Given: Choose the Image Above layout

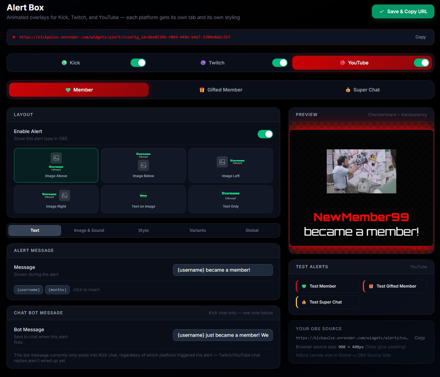Looking at the screenshot, I should [x=56, y=165].
